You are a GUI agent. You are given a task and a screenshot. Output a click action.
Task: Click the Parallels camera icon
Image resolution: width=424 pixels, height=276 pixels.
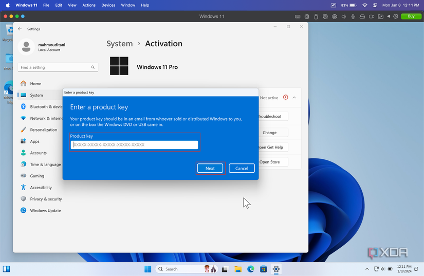click(x=372, y=16)
